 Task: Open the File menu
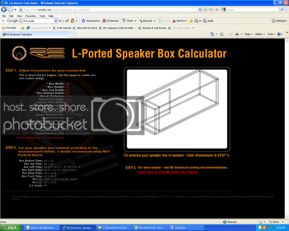(4, 16)
